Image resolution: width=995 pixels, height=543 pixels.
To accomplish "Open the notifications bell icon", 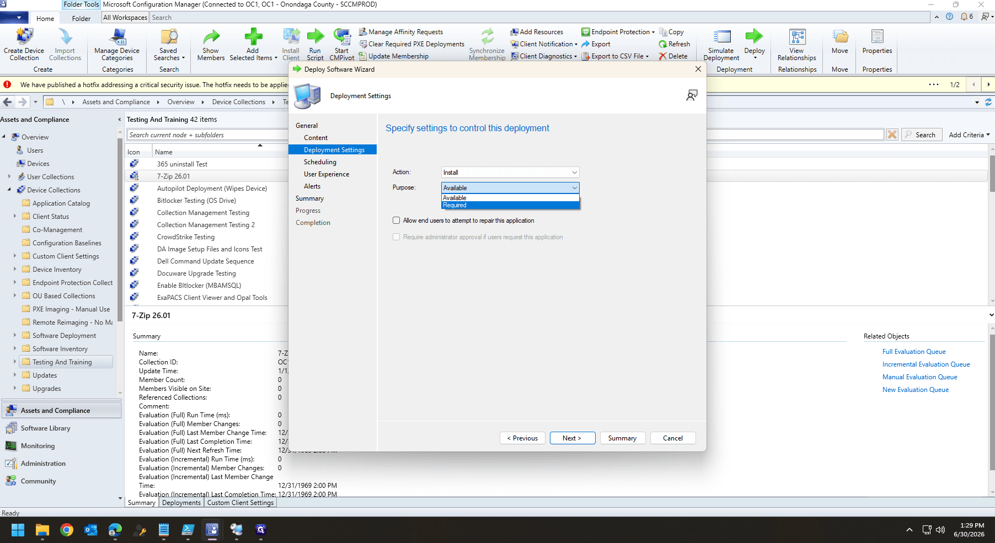I will [964, 17].
